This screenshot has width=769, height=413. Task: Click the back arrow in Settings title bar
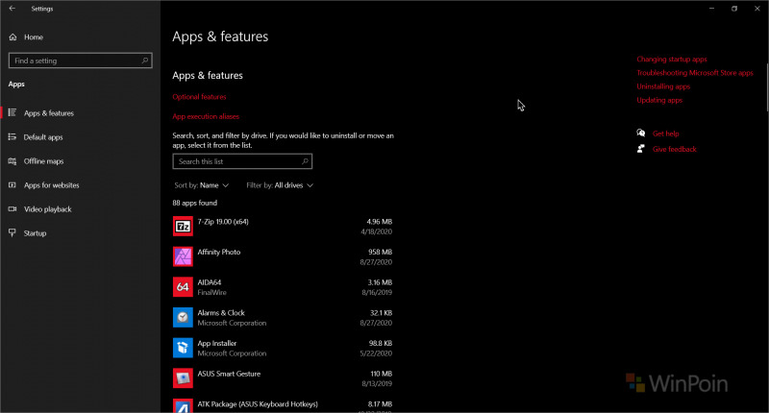[x=12, y=9]
